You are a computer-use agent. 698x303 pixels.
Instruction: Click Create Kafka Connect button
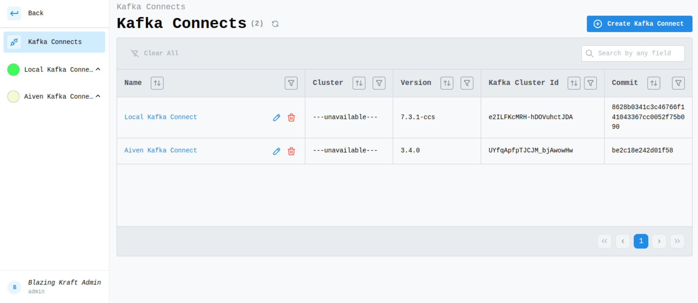tap(639, 24)
